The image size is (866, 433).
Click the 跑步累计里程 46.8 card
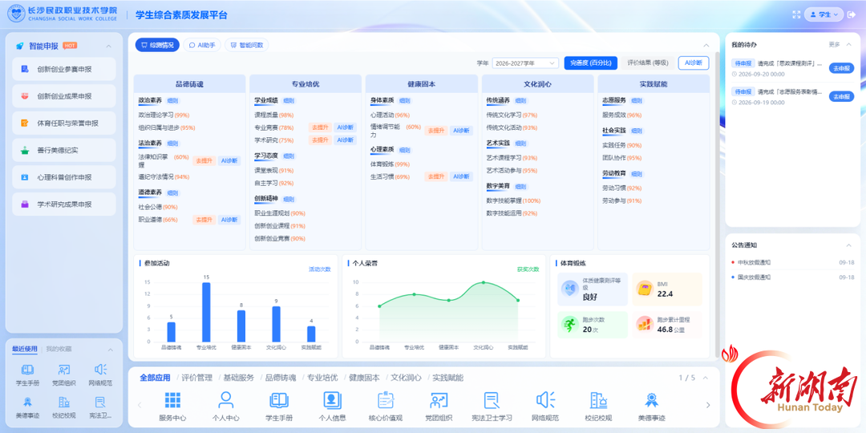tap(666, 324)
